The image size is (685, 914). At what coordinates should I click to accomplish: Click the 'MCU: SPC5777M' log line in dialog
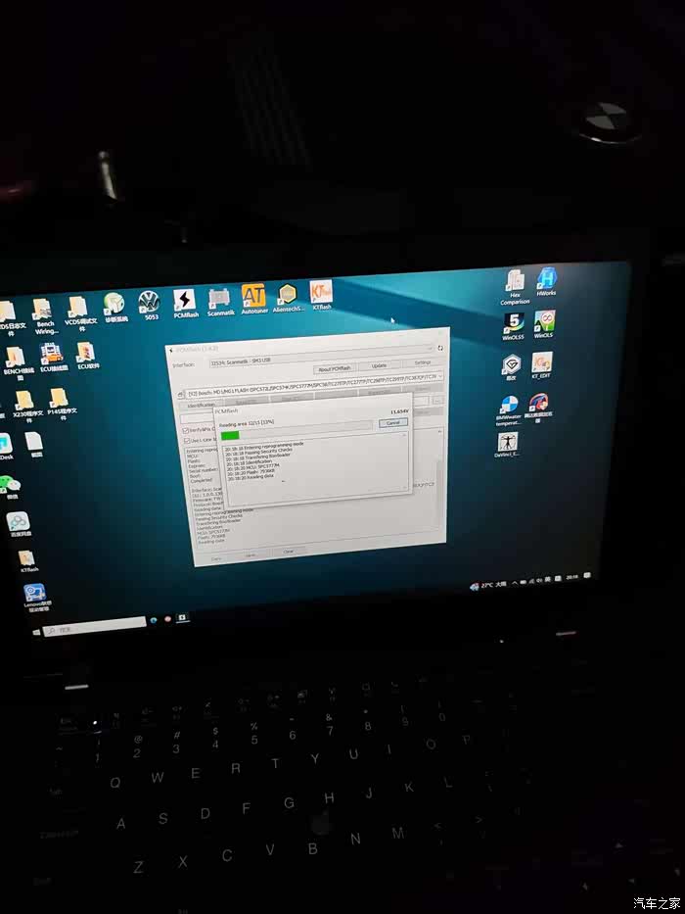(x=253, y=466)
